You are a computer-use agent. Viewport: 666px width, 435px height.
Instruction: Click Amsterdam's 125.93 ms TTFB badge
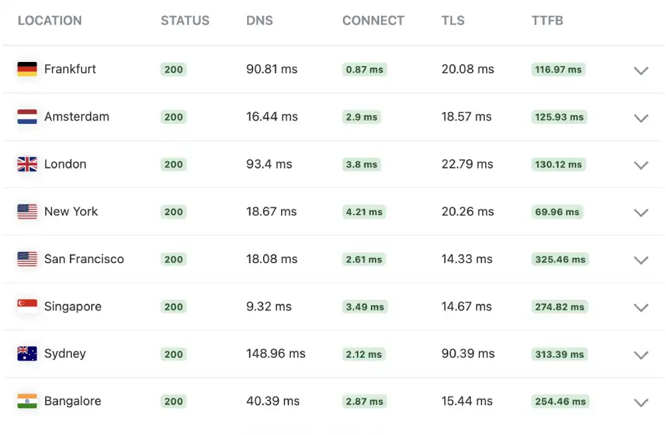click(x=558, y=117)
